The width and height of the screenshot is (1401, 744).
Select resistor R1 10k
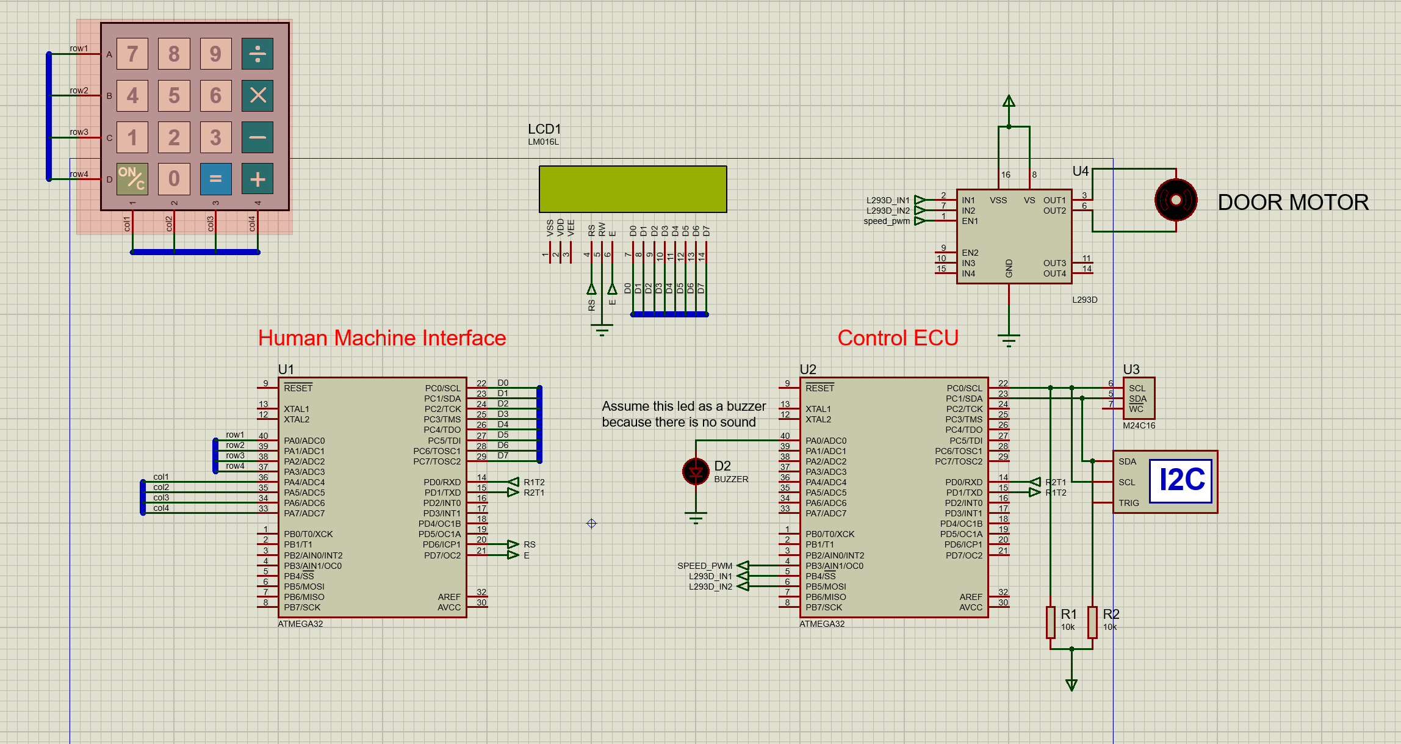point(1051,621)
